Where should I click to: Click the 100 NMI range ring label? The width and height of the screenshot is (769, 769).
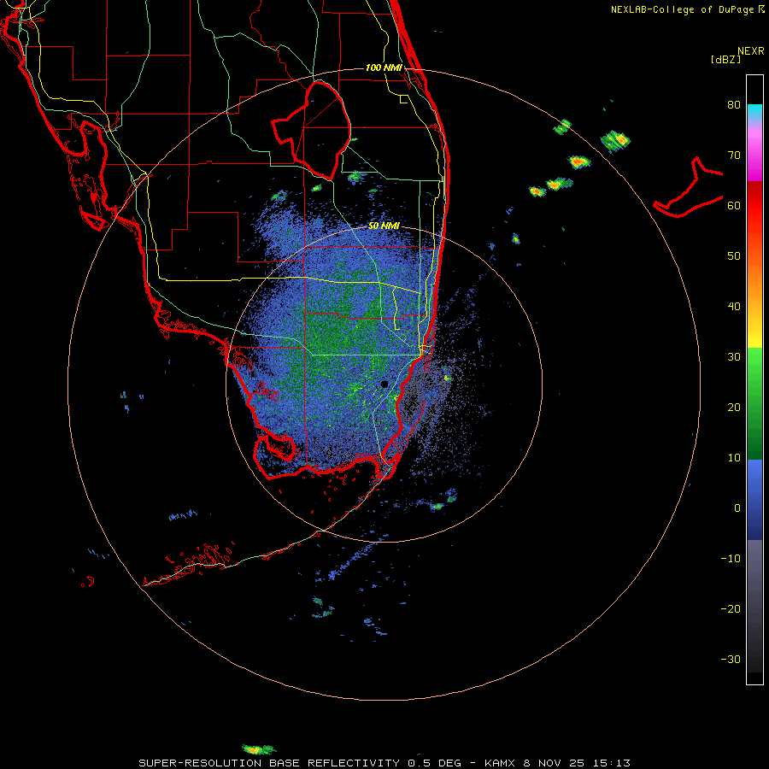click(x=384, y=68)
